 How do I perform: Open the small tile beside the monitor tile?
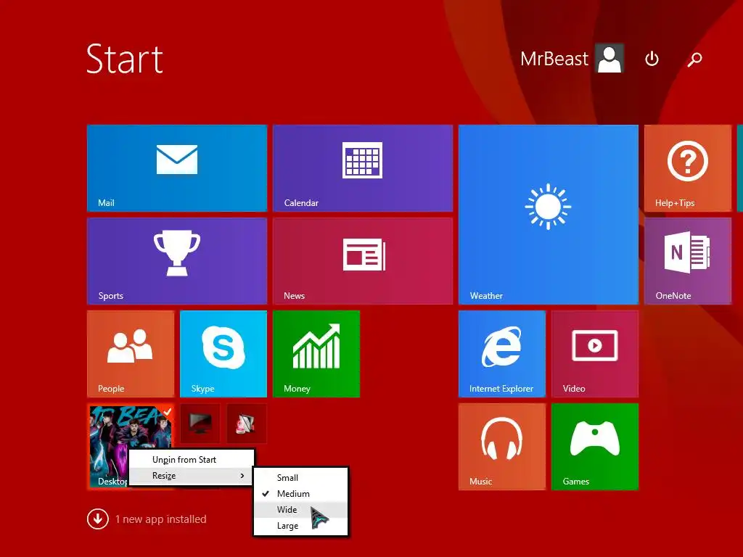(x=247, y=424)
